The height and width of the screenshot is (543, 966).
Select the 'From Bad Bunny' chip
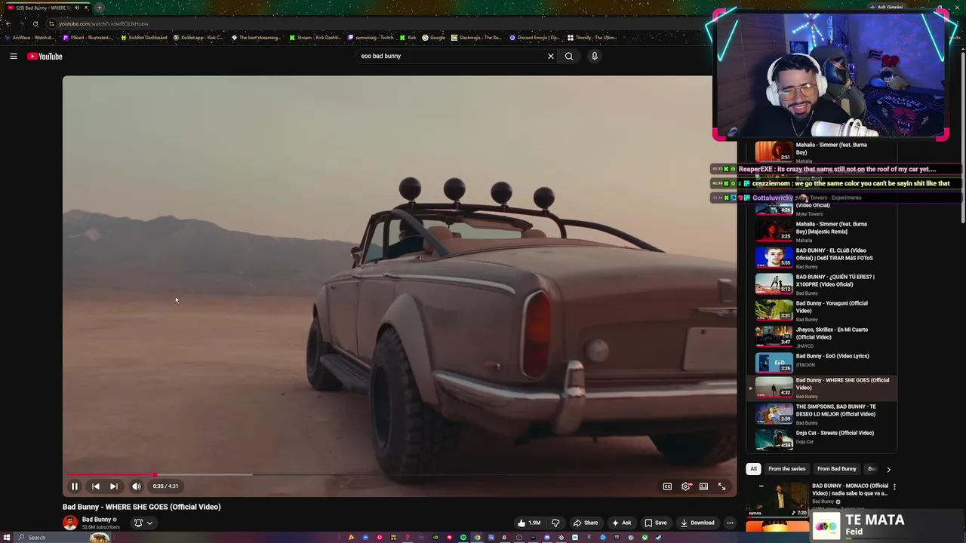[x=836, y=469]
